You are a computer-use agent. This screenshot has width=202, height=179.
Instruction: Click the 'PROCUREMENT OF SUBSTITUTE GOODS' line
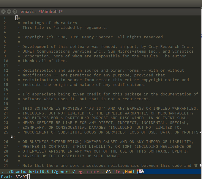coord(108,132)
